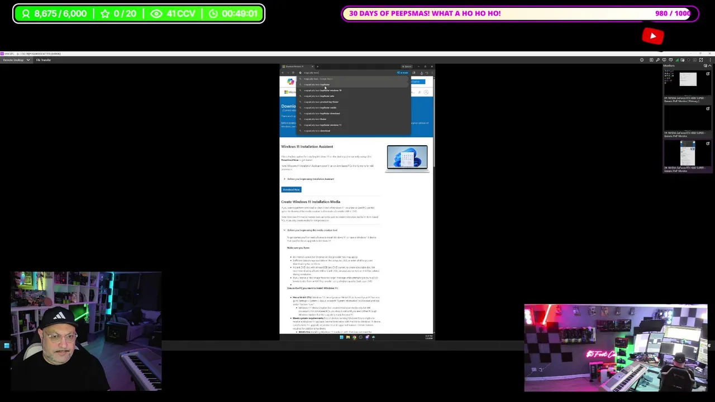Click the chat icon in the remote desktop toolbar

coord(671,60)
